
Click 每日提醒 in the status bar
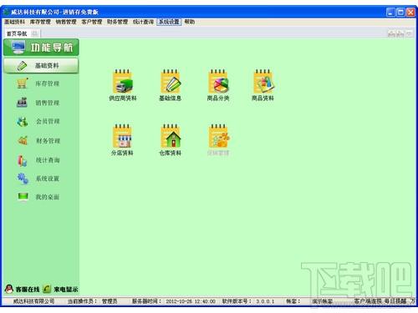395,301
